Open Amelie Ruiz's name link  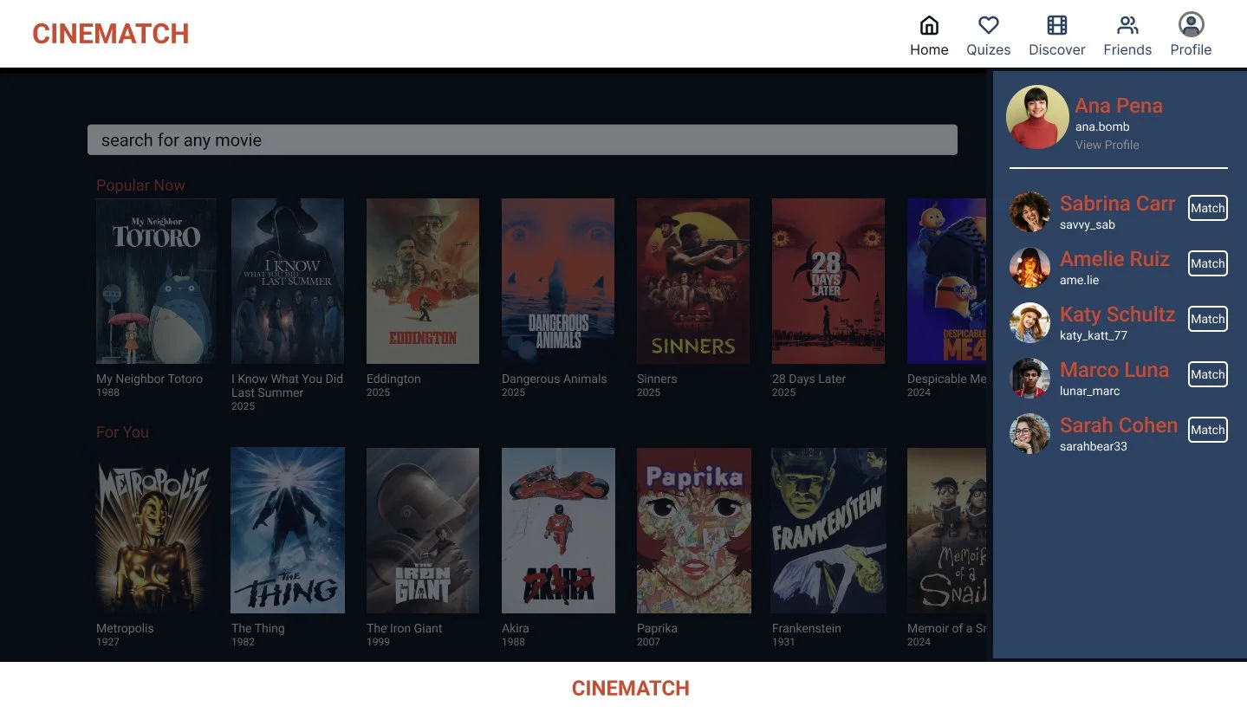click(x=1114, y=259)
